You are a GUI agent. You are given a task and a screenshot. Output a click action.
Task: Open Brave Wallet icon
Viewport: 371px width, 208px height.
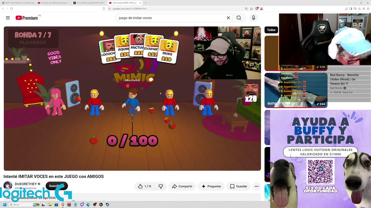coord(355,9)
